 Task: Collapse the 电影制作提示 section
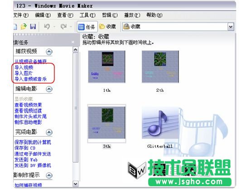click(x=49, y=175)
